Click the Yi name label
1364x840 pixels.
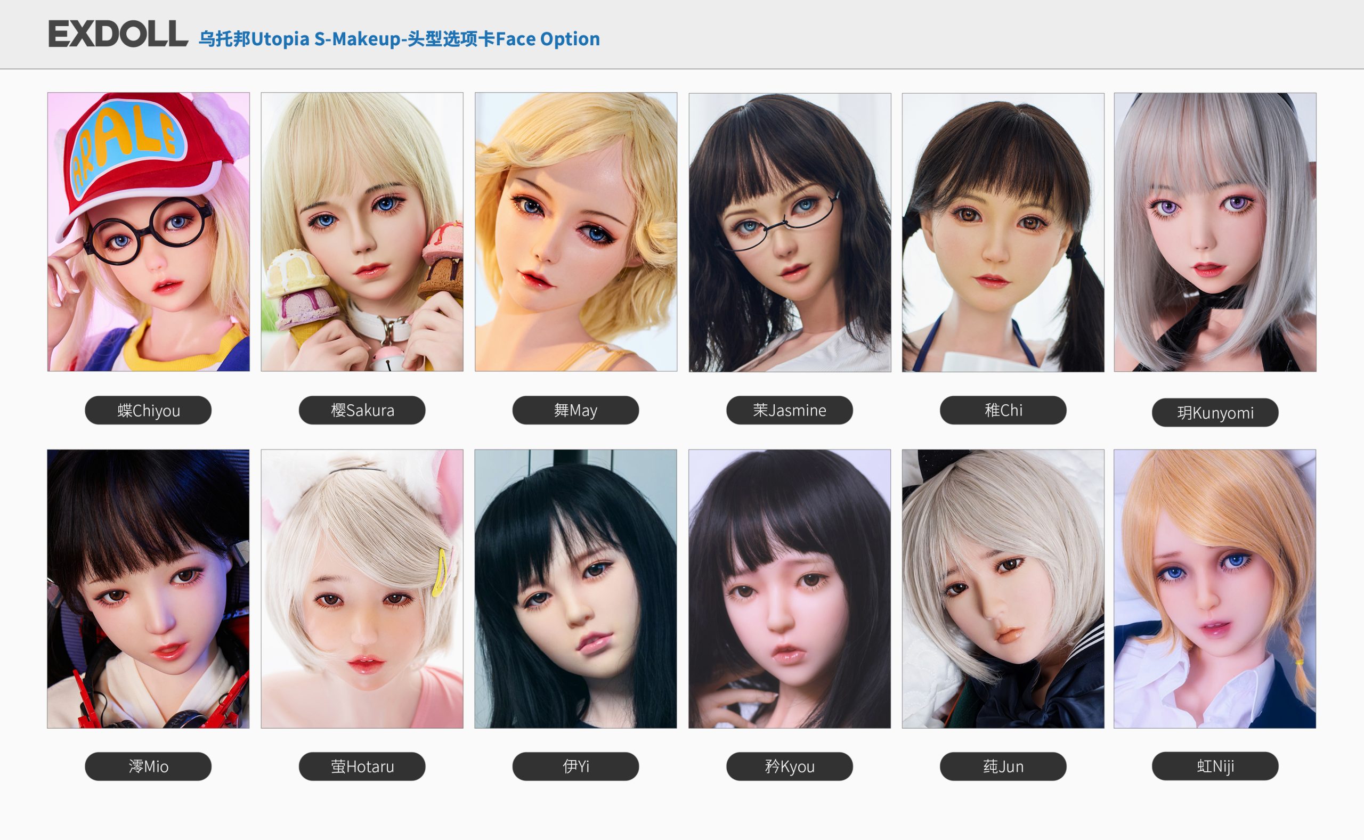point(575,766)
